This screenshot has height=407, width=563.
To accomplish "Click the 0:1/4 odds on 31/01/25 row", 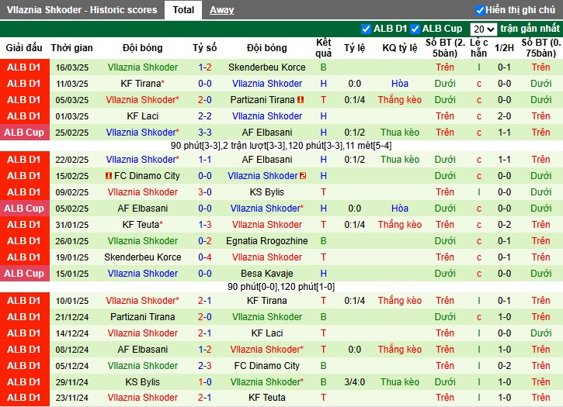I will pyautogui.click(x=354, y=225).
